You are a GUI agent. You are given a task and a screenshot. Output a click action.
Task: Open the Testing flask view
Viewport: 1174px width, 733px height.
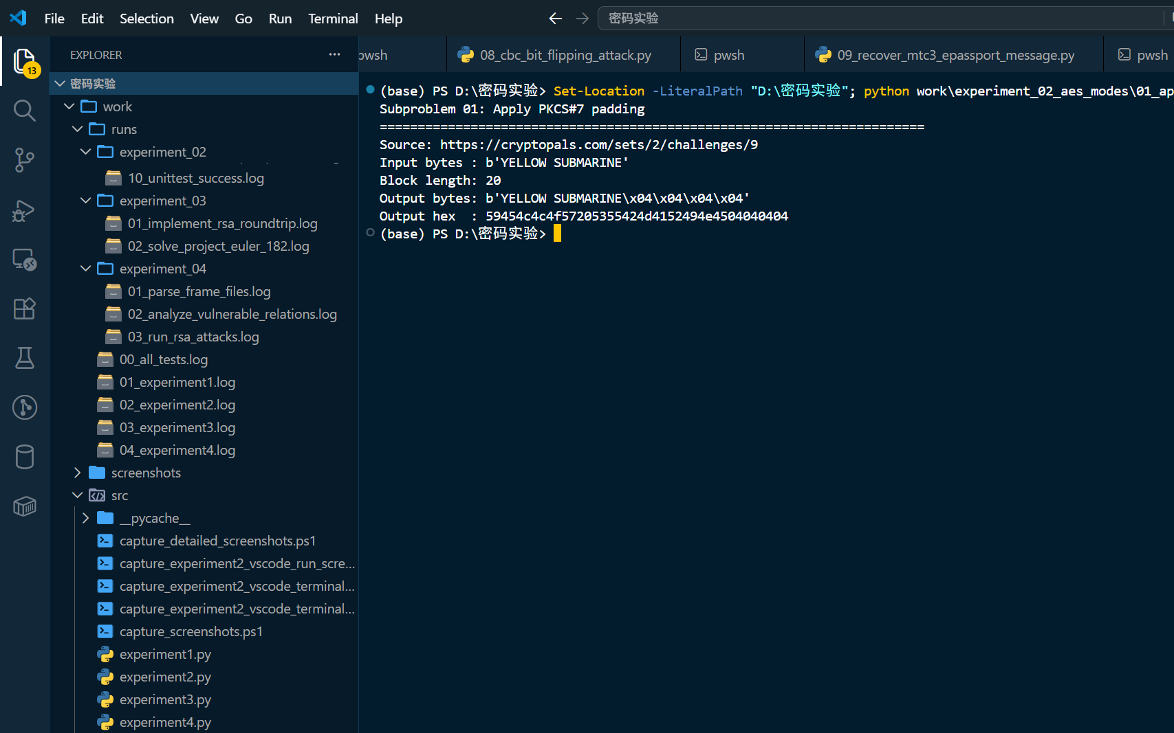(x=25, y=358)
